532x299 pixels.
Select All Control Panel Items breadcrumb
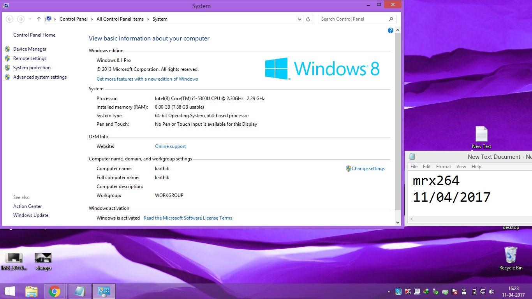(x=120, y=19)
